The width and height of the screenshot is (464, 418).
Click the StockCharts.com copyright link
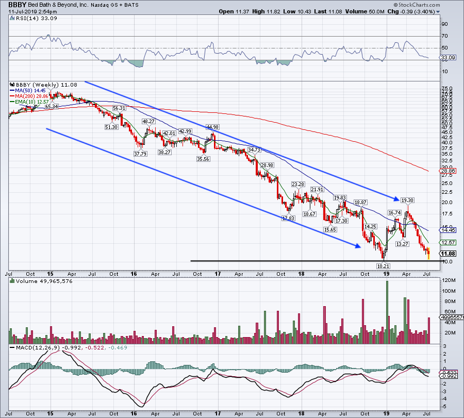point(417,5)
